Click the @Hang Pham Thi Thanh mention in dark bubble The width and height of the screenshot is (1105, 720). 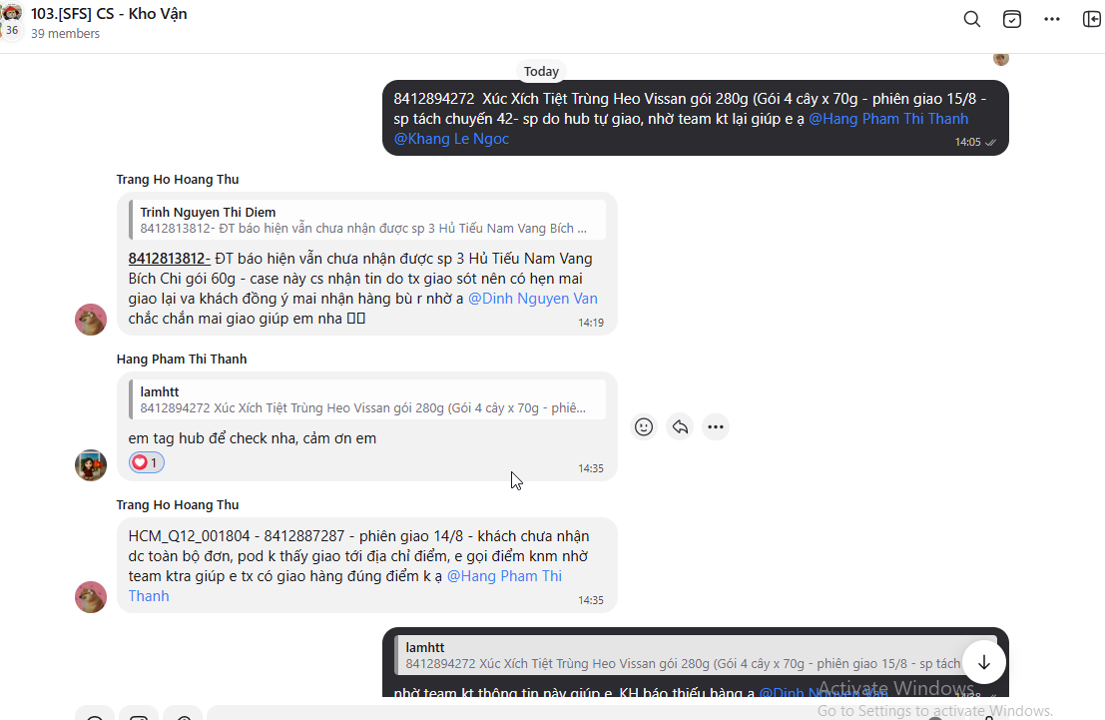point(888,119)
